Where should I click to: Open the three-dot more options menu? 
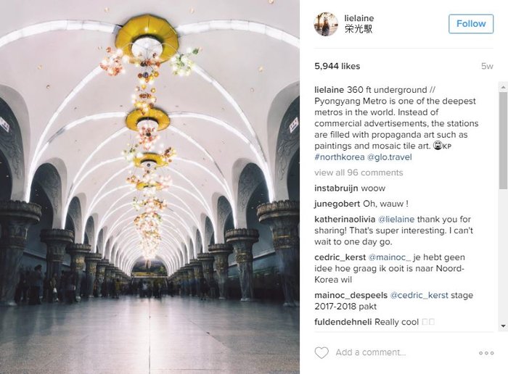pyautogui.click(x=486, y=353)
